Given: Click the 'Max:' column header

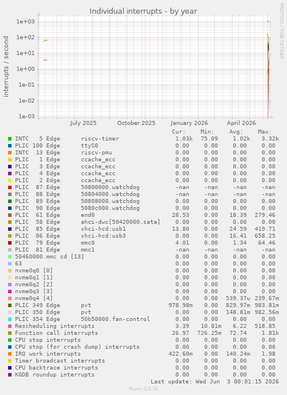Looking at the screenshot, I should click(264, 132).
